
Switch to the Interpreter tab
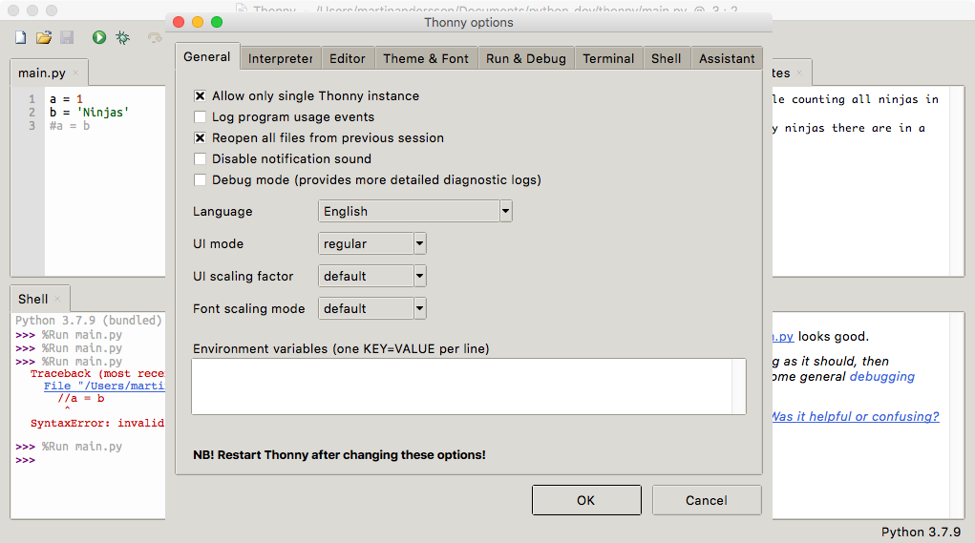click(281, 58)
